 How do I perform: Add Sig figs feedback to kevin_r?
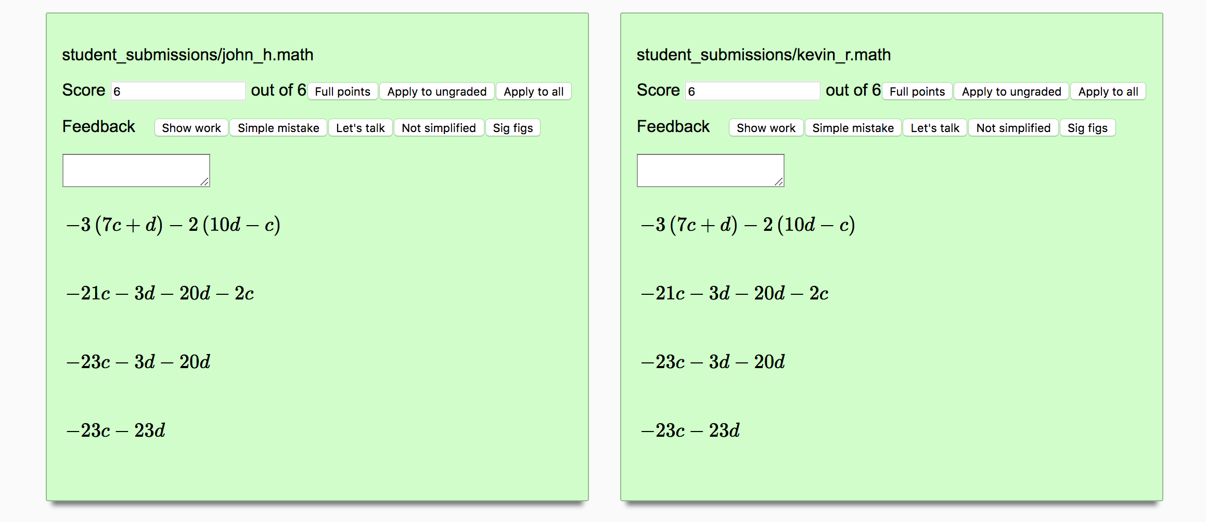pos(1087,128)
